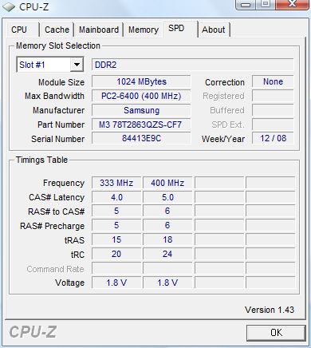Image resolution: width=311 pixels, height=348 pixels.
Task: Click the DDR2 memory type field
Action: (193, 65)
